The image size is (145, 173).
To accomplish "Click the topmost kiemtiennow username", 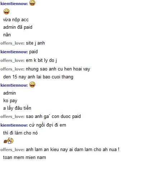I will coord(14,4).
